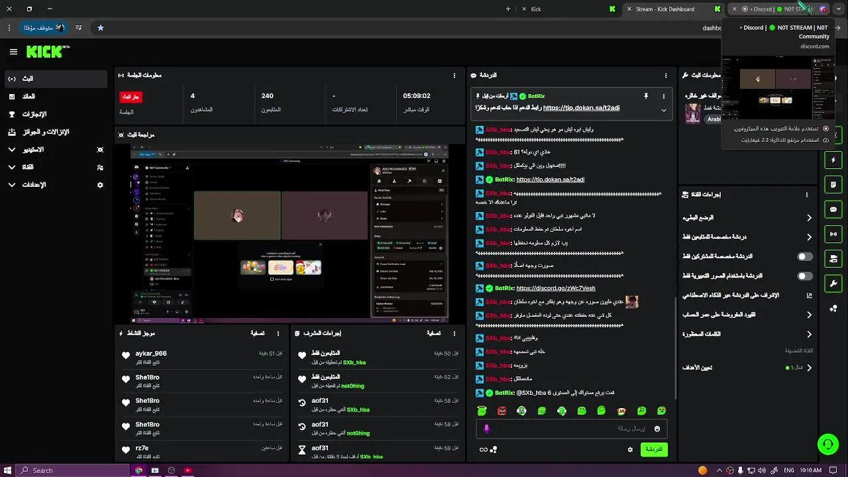Click the document note side button
This screenshot has height=477, width=848.
(833, 185)
